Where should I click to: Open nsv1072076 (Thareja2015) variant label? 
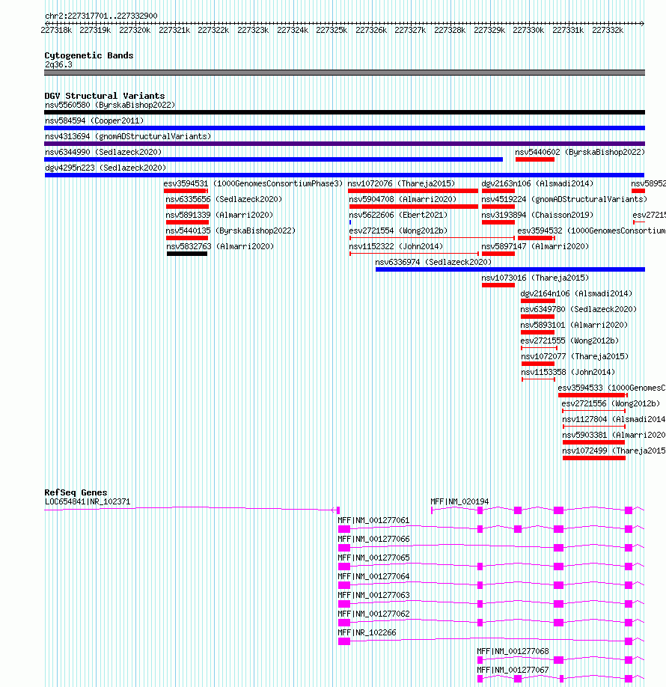click(x=401, y=184)
